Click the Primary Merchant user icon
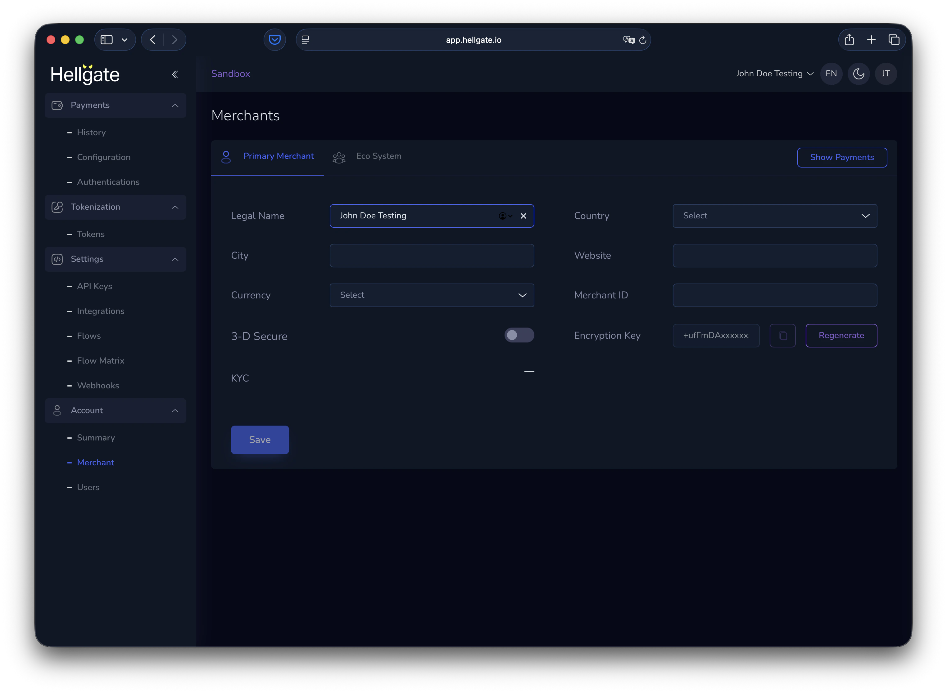Viewport: 947px width, 693px height. [x=226, y=157]
